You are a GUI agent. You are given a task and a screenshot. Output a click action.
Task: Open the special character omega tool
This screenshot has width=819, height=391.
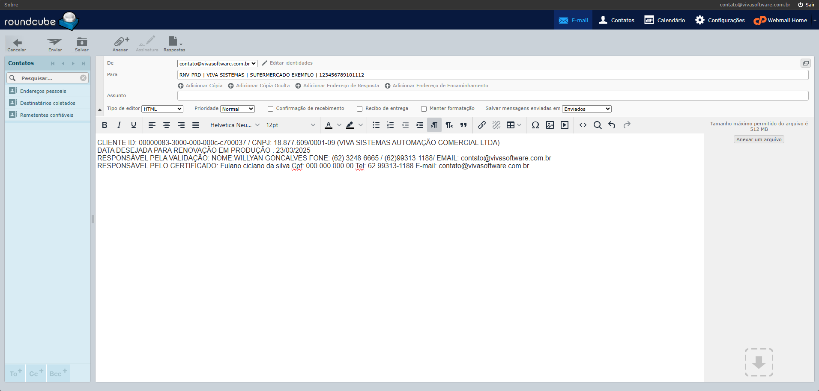pyautogui.click(x=535, y=125)
